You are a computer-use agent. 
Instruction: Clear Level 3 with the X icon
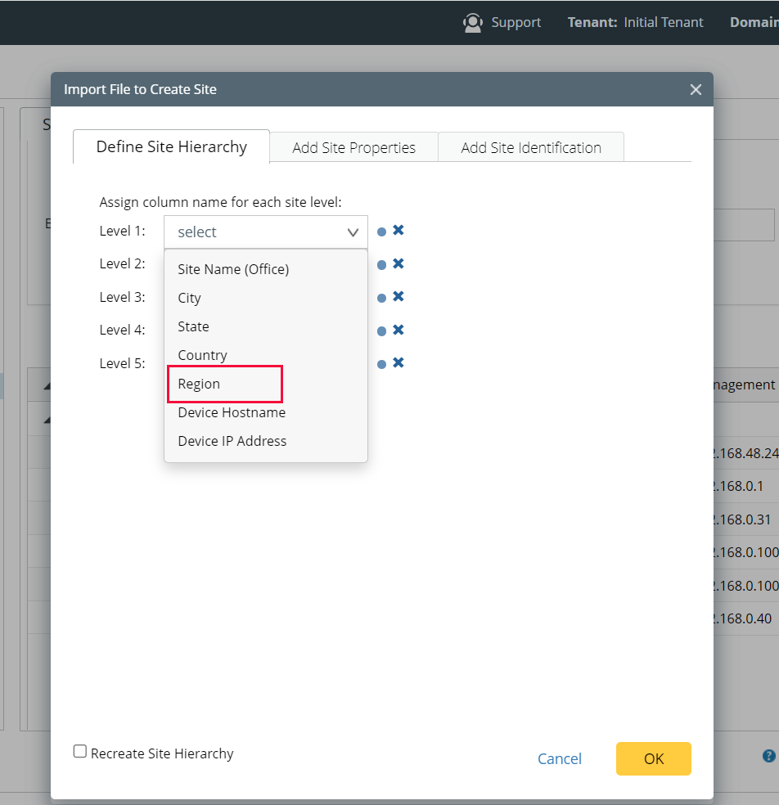click(398, 297)
